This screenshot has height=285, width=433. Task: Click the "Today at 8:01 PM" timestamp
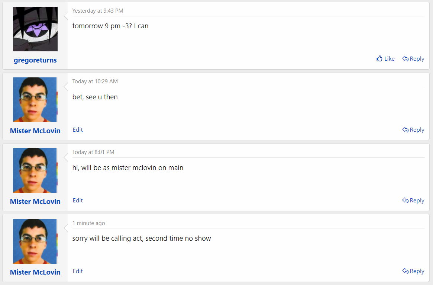pos(93,152)
